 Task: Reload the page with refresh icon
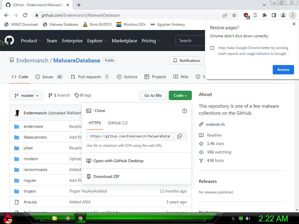click(x=25, y=15)
